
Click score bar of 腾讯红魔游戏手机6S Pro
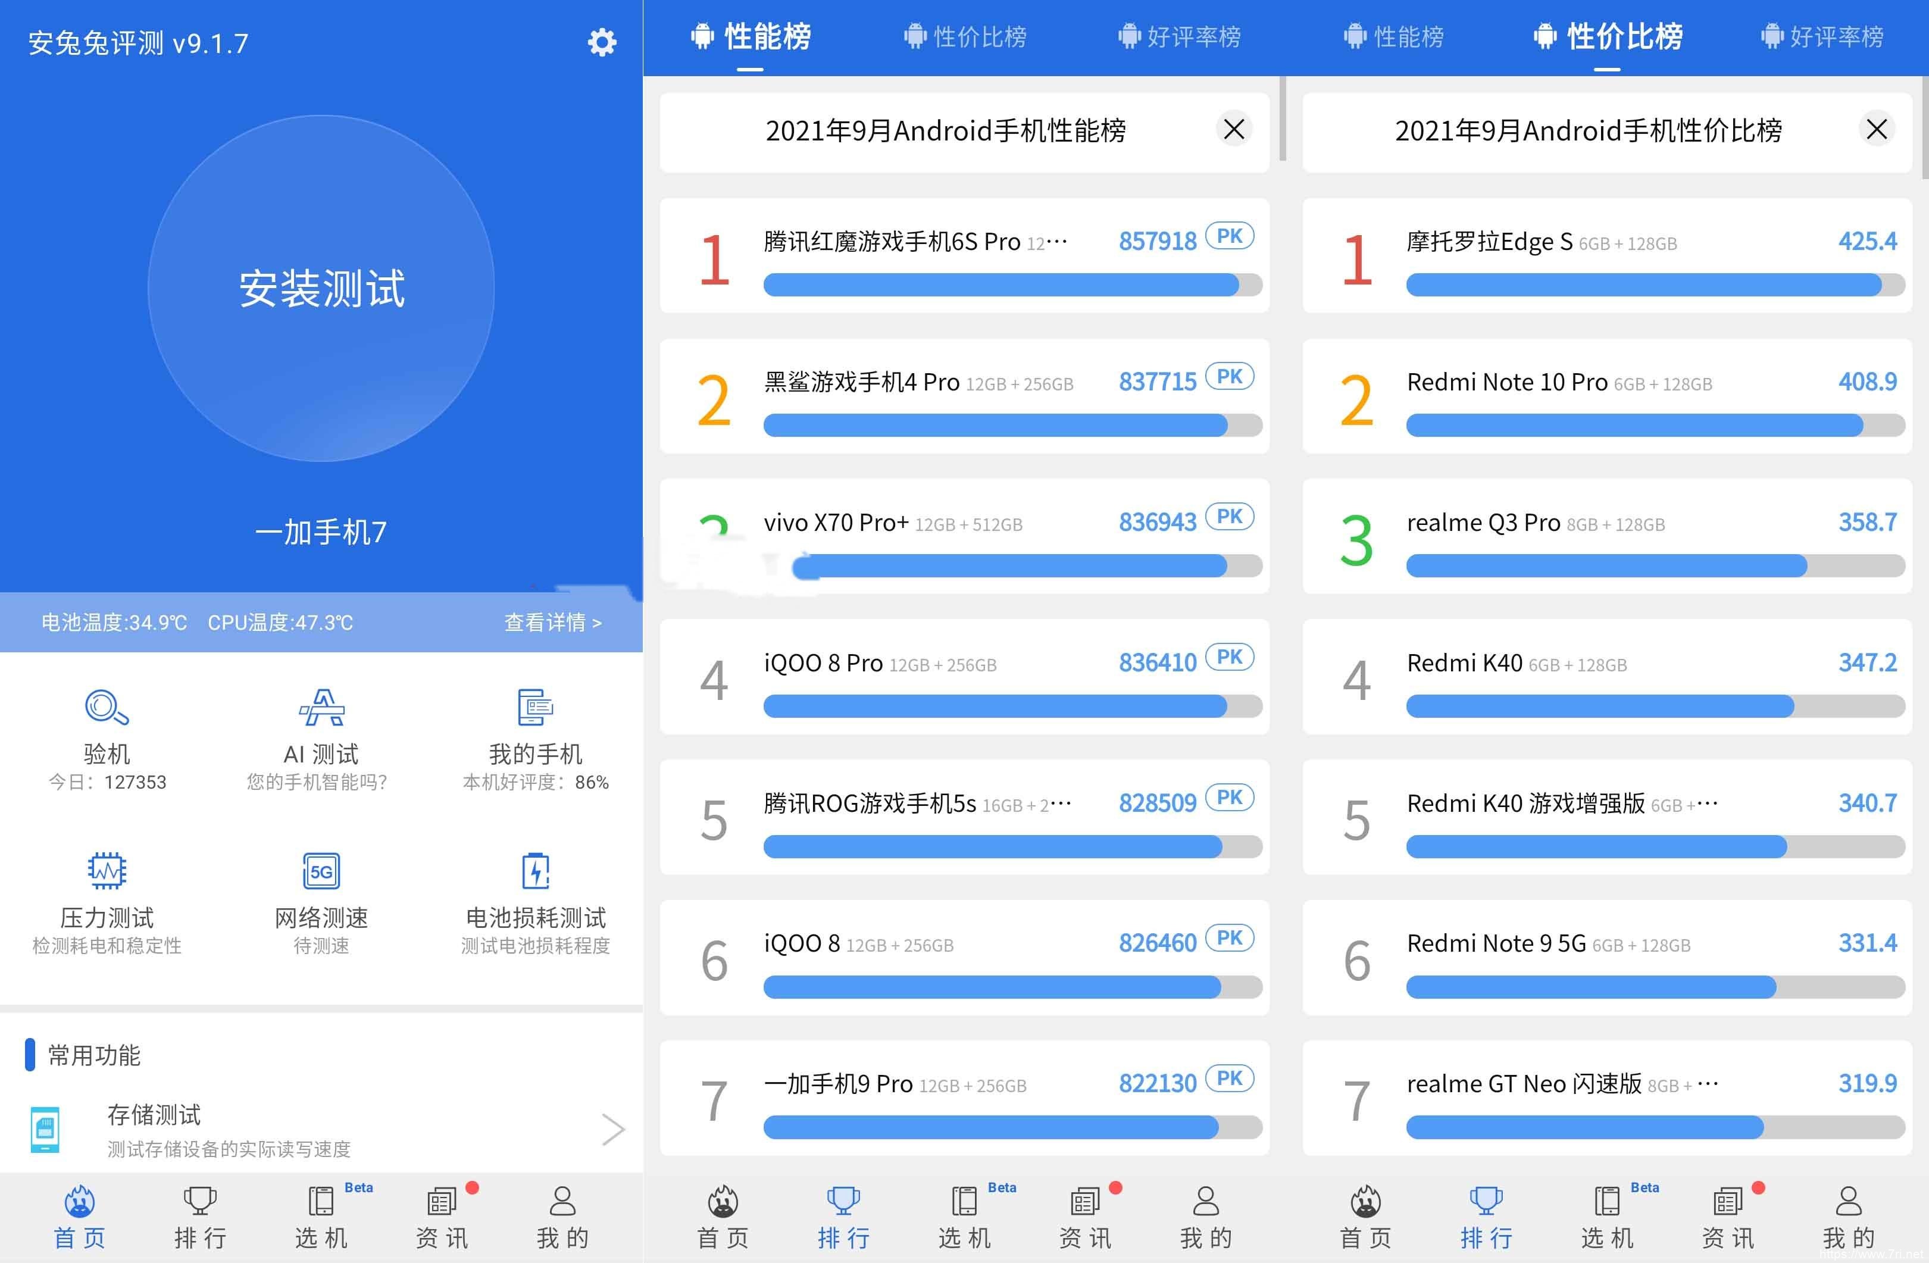tap(1012, 285)
